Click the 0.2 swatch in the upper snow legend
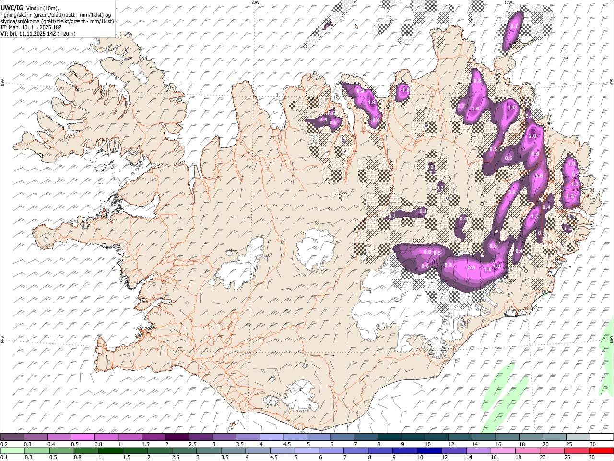Screen dimensions: 614x461 [x=12, y=437]
